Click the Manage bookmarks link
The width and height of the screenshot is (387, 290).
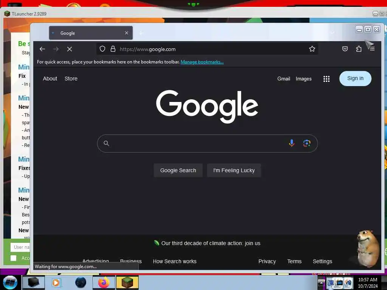pyautogui.click(x=202, y=62)
